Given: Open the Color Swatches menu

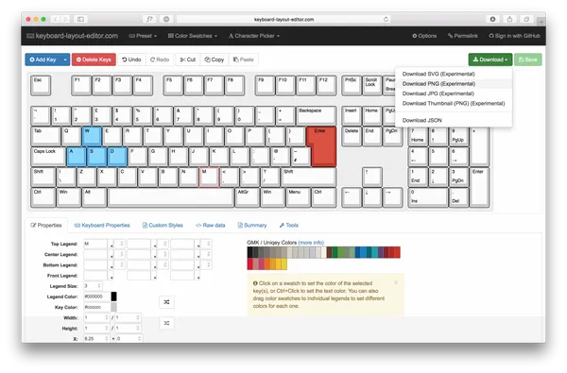Looking at the screenshot, I should [193, 36].
